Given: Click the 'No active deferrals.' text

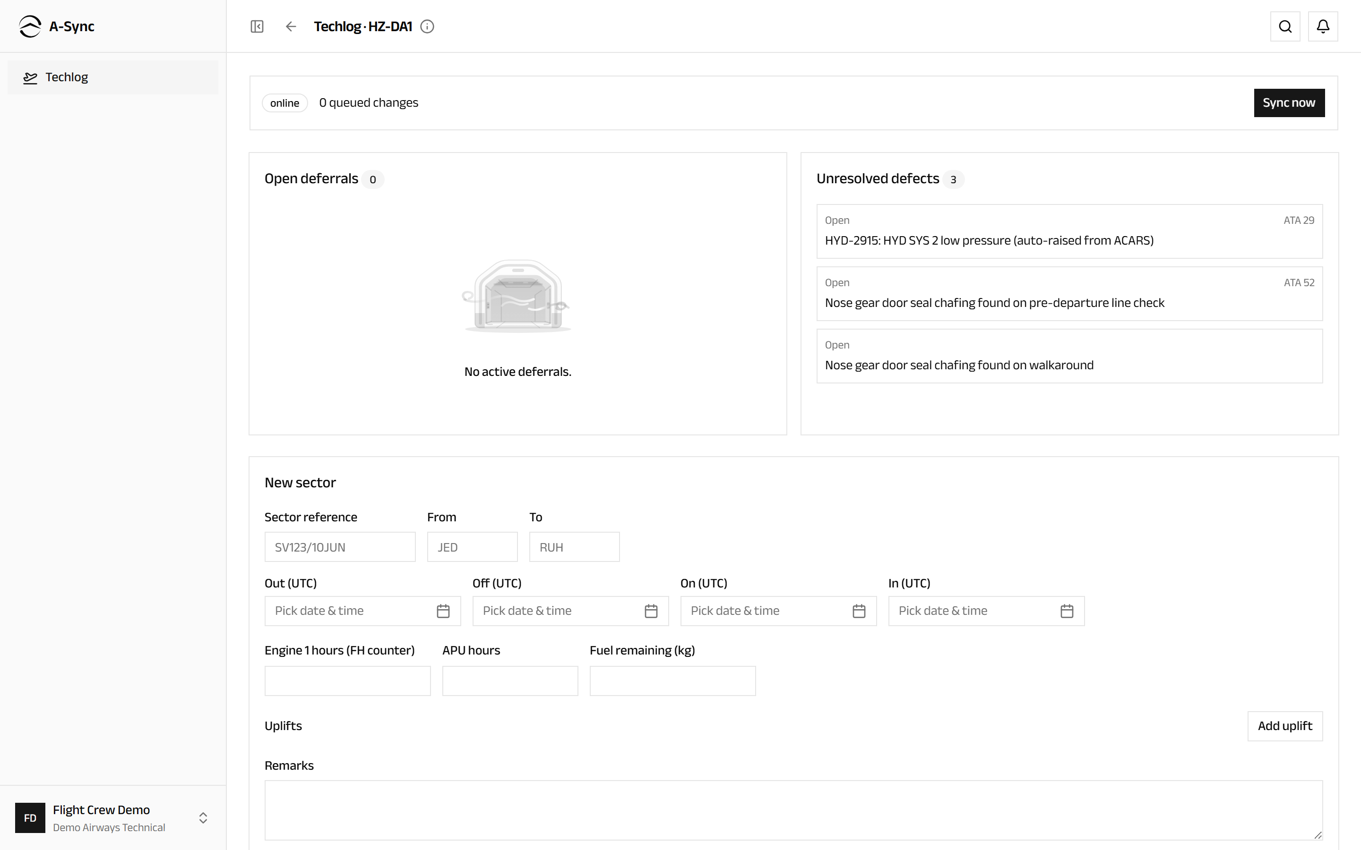Looking at the screenshot, I should pyautogui.click(x=518, y=372).
